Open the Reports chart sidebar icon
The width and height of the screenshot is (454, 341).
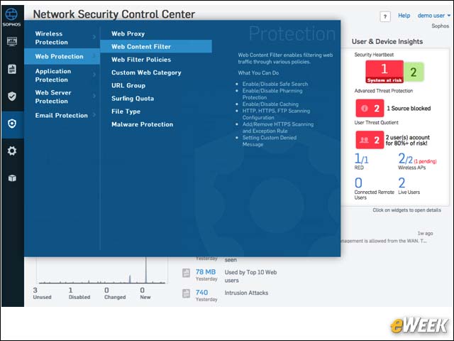pos(12,69)
